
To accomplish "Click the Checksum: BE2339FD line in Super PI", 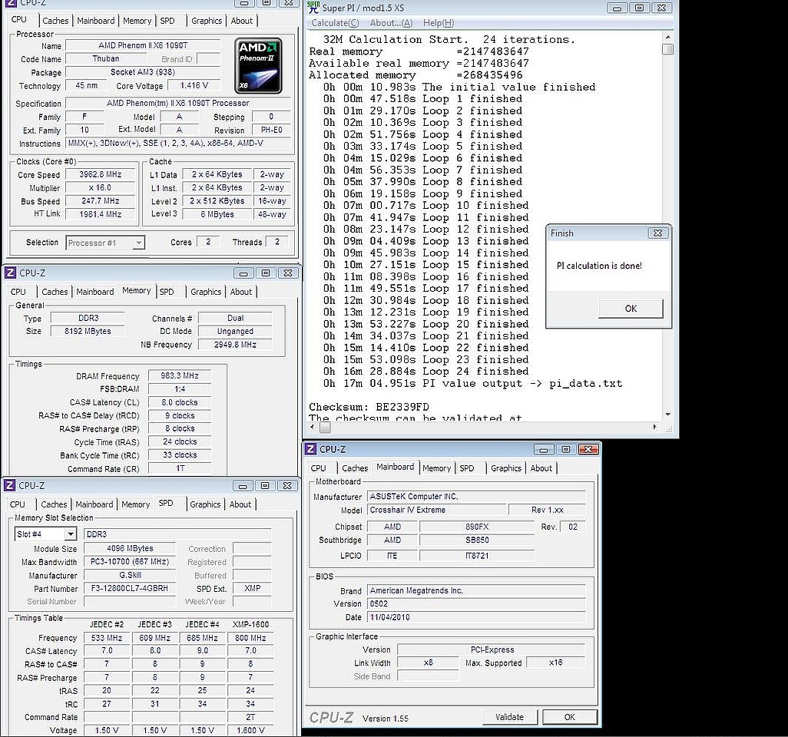I will pos(369,406).
